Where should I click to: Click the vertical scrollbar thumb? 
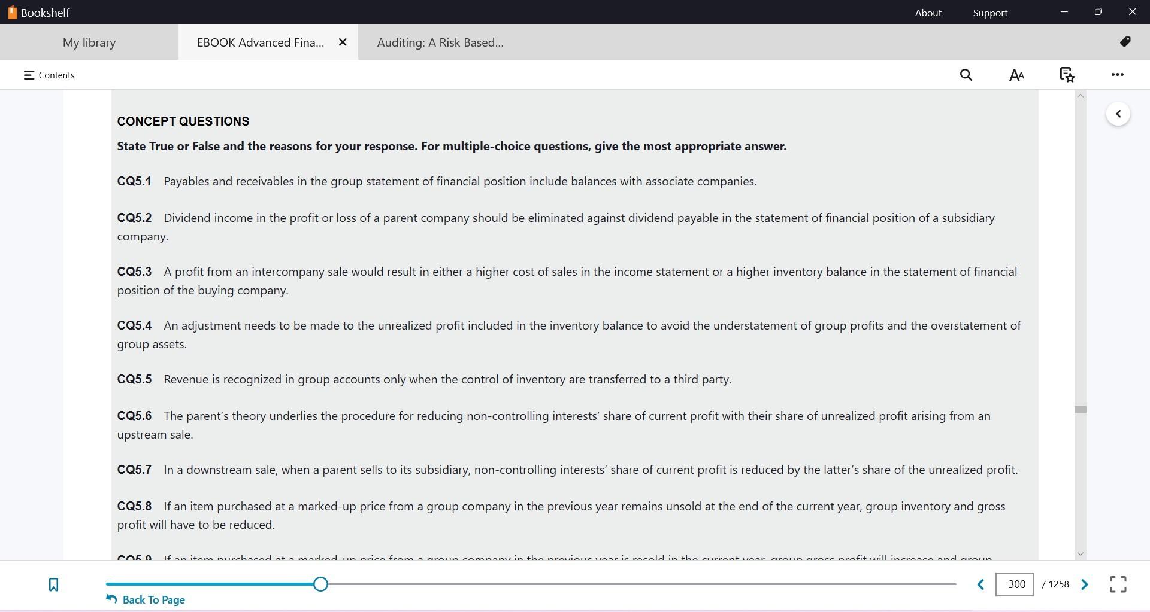click(x=1080, y=409)
